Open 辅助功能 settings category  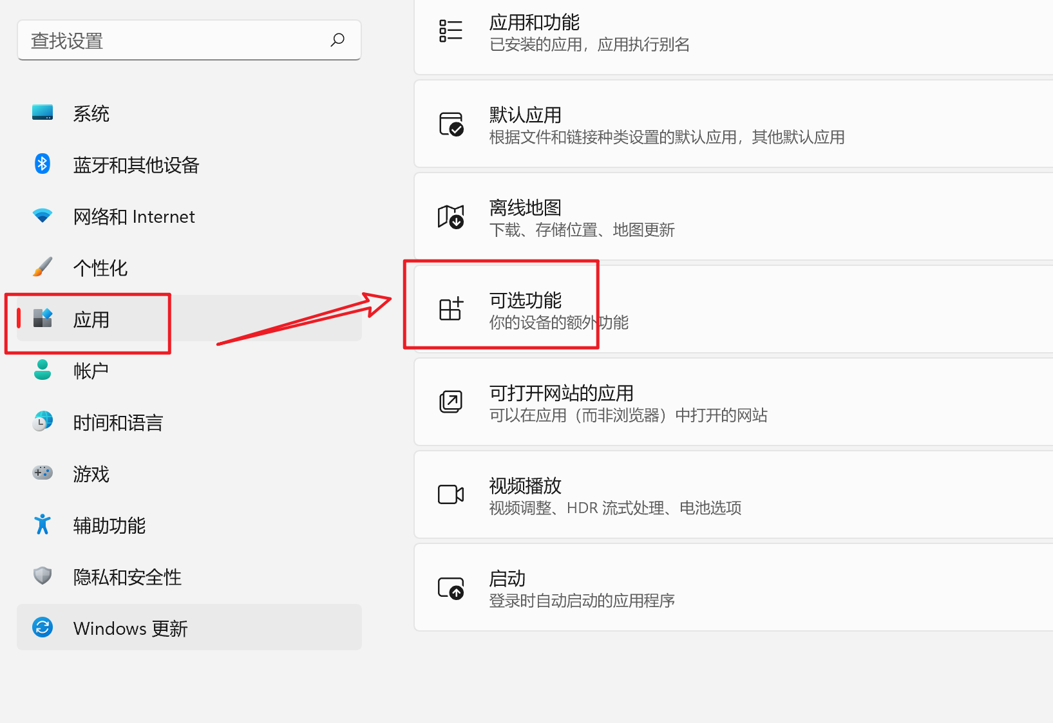[189, 525]
